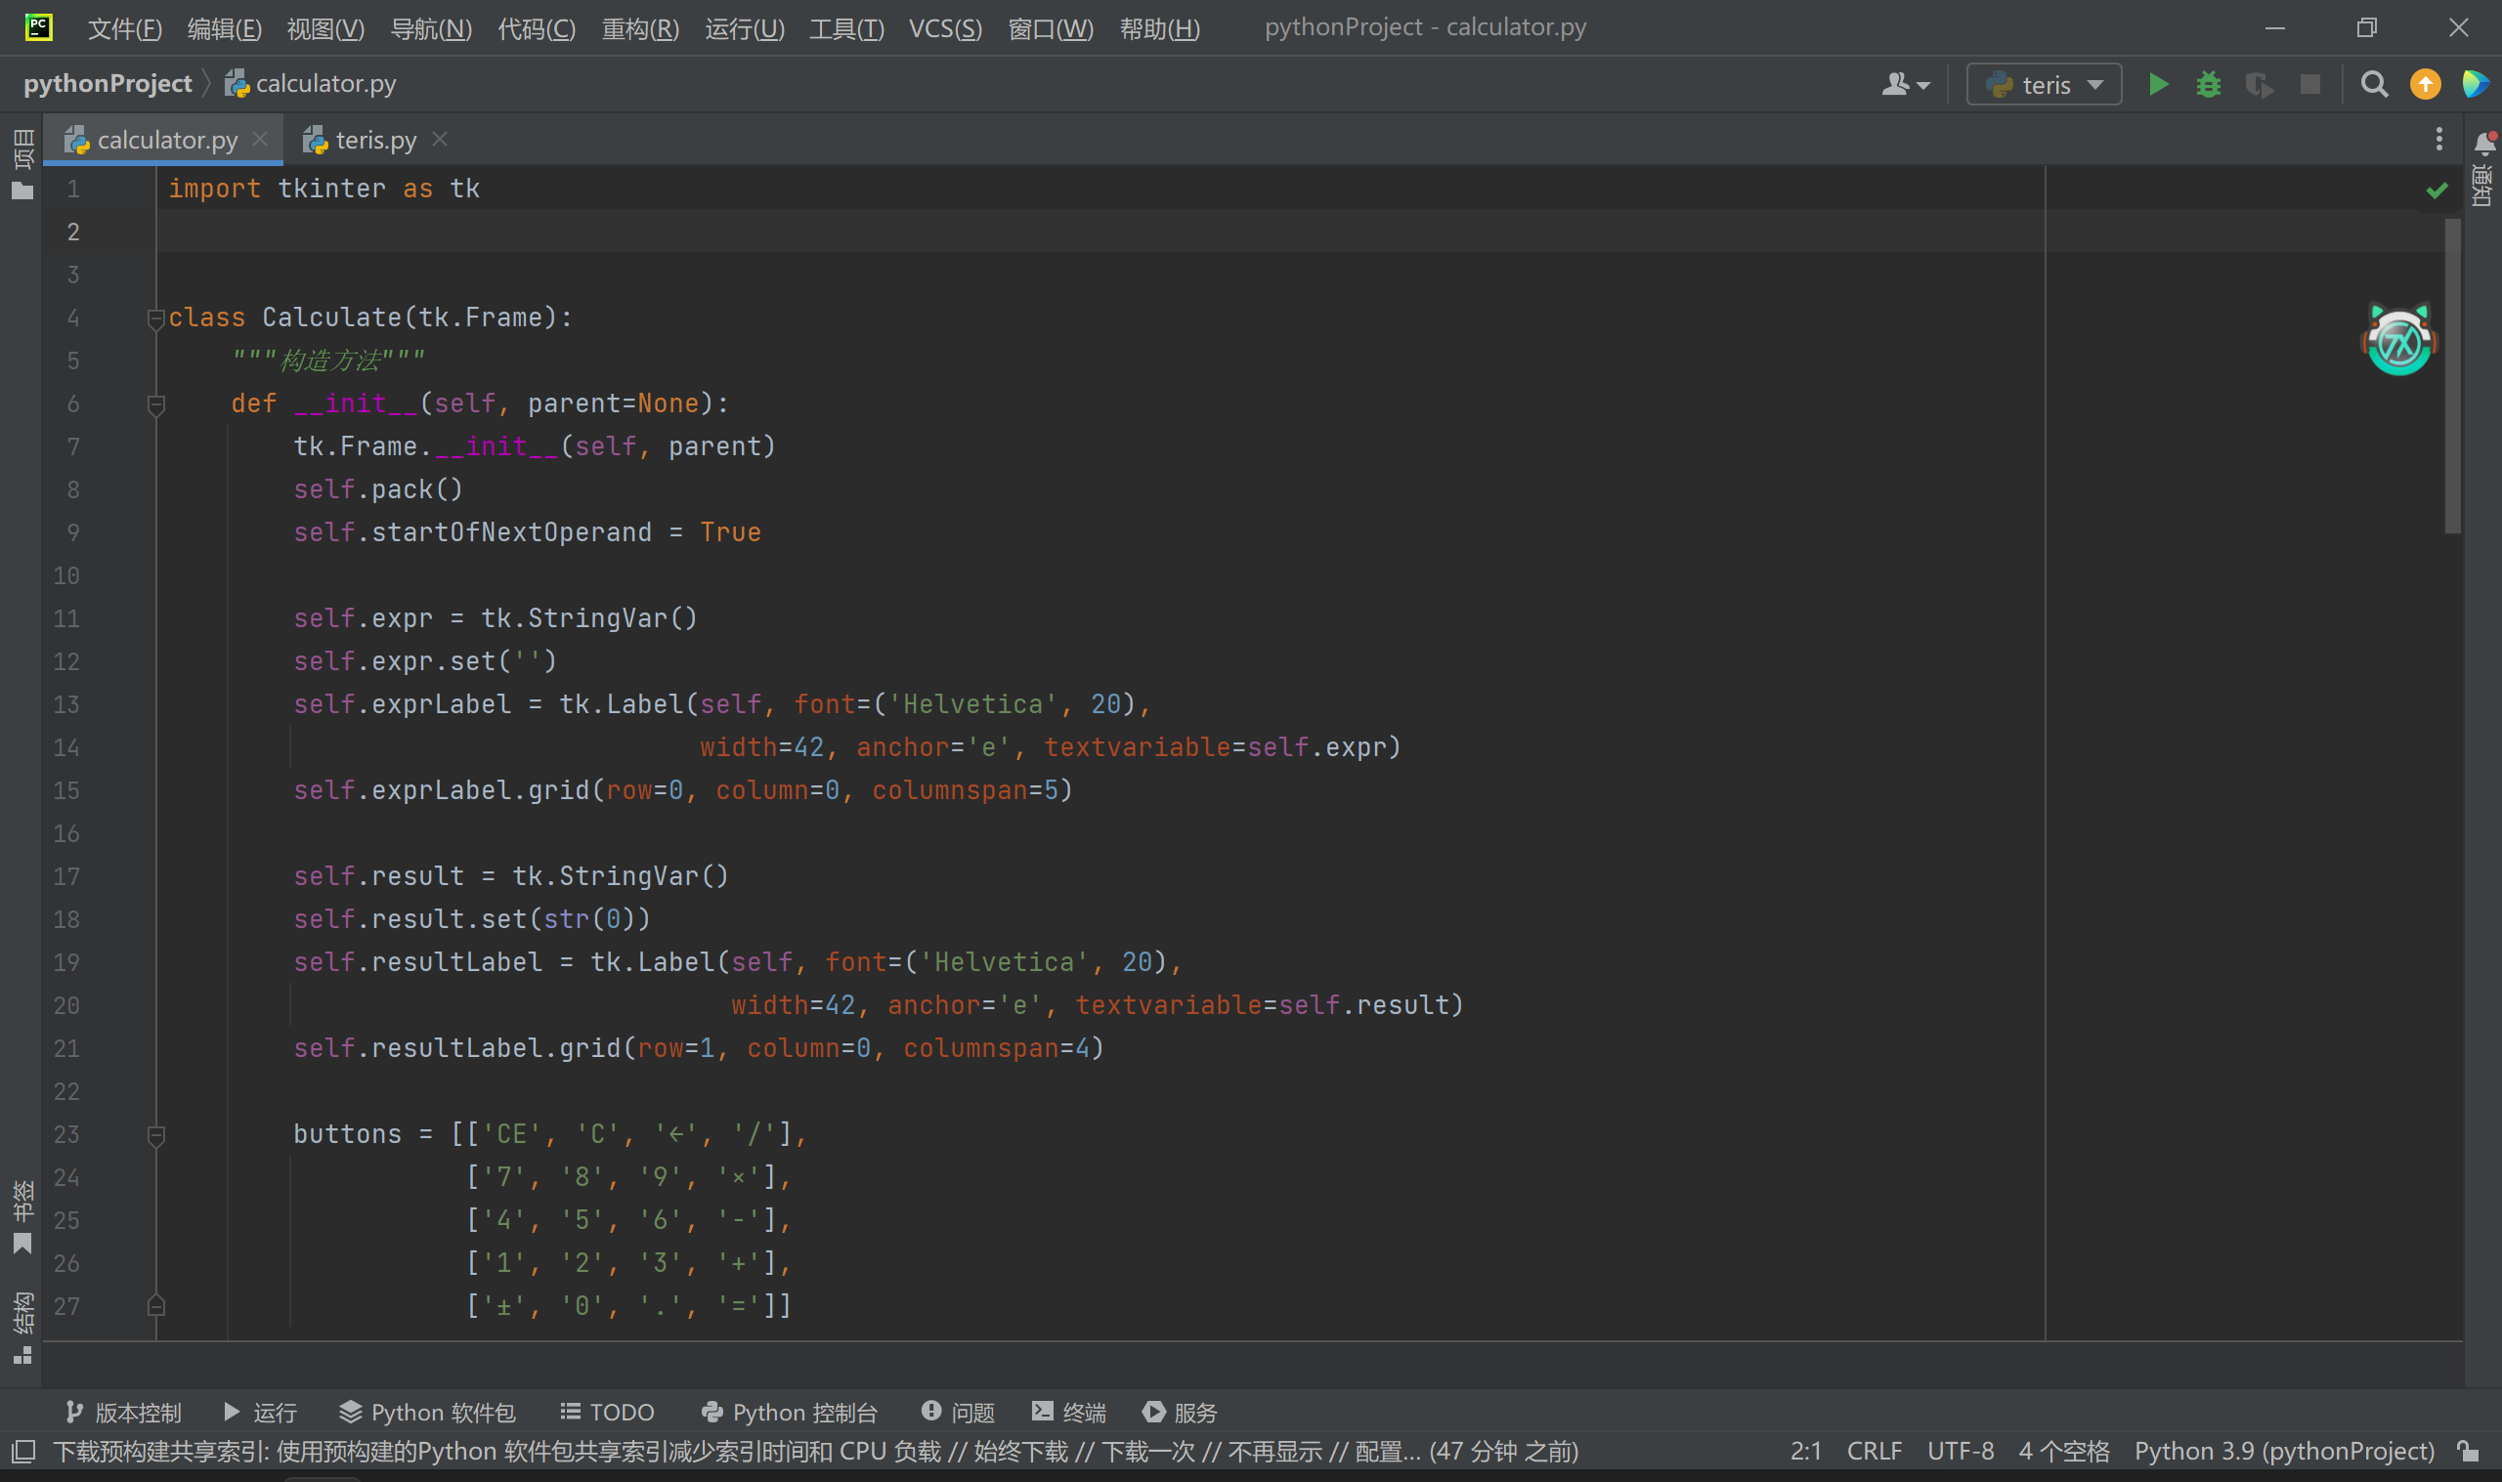Screen dimensions: 2502x1482
Task: Run the teris configuration with green play button
Action: click(x=2158, y=85)
